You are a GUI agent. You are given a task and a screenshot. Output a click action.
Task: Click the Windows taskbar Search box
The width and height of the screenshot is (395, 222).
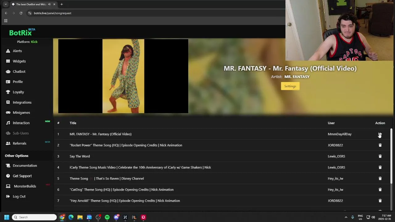click(34, 217)
